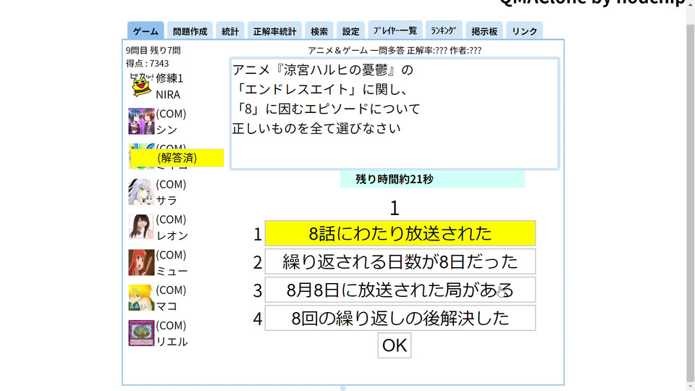Open the 掲示板 tab
This screenshot has height=391, width=695.
point(484,31)
